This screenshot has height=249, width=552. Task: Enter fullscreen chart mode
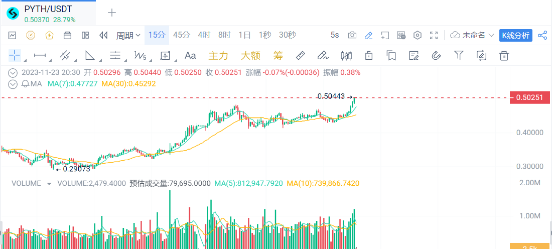pos(434,35)
